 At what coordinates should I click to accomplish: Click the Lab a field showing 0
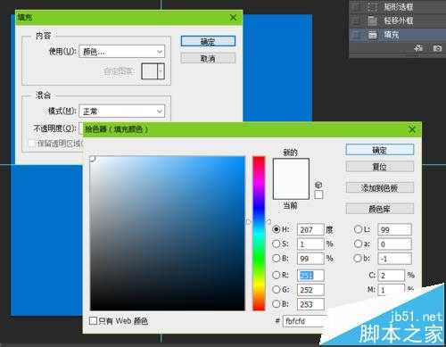click(x=394, y=244)
